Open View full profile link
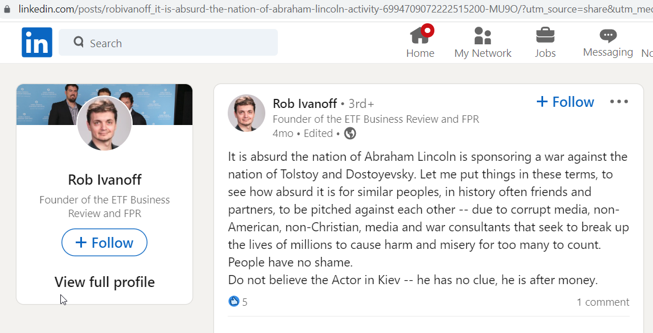This screenshot has height=333, width=653. [105, 282]
